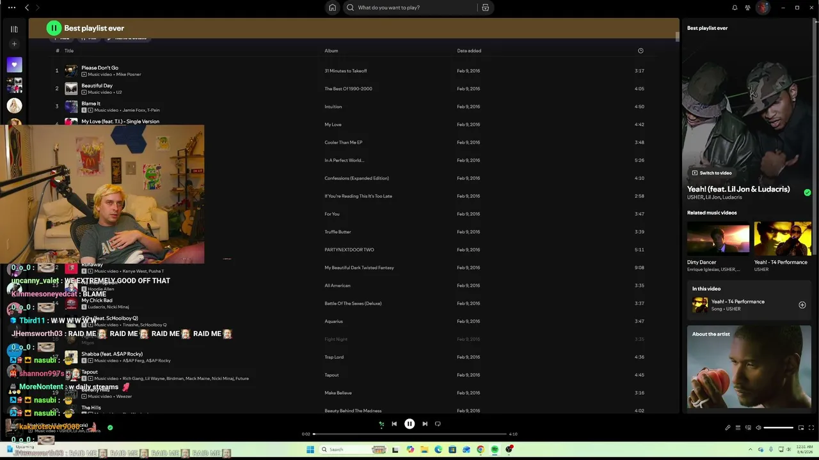This screenshot has height=460, width=819.
Task: Open Connect to a device icon
Action: coord(748,427)
